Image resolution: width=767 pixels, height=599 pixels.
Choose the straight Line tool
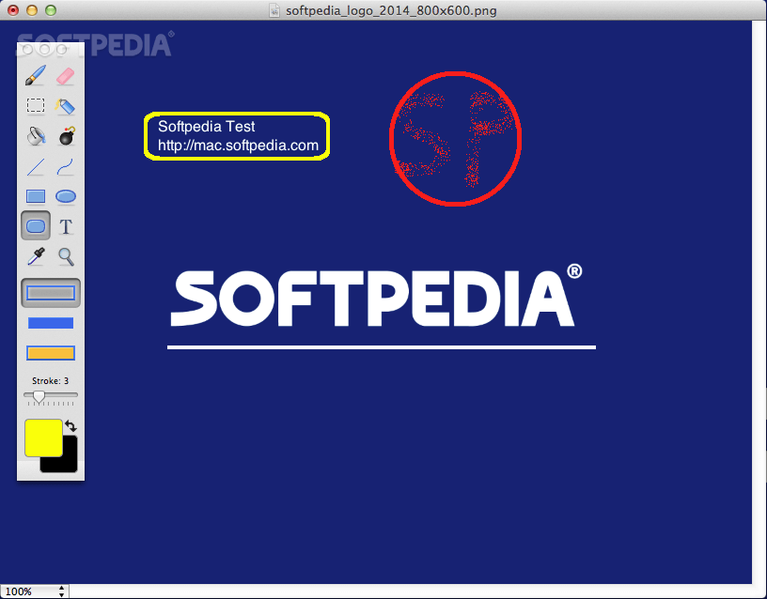36,166
